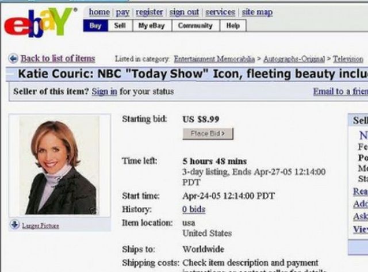
Task: Select the Help tab
Action: tap(233, 25)
